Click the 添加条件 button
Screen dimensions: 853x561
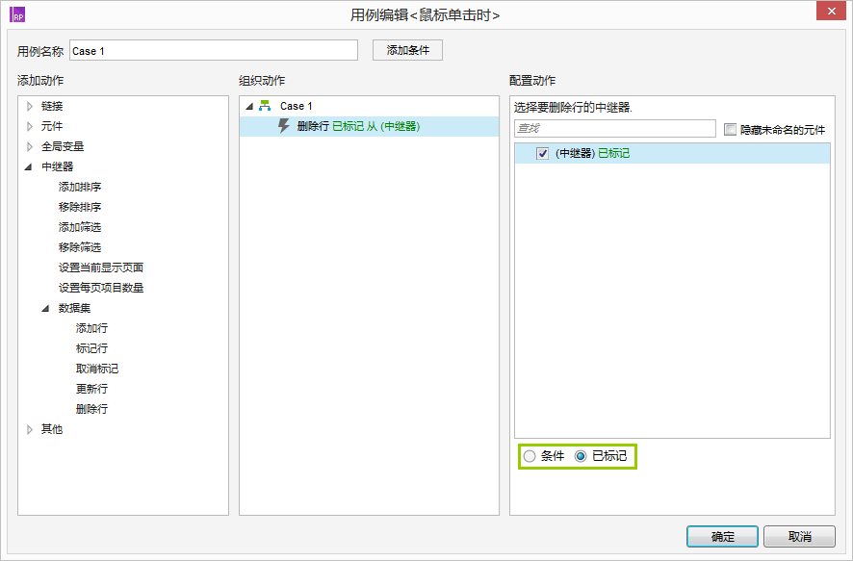(407, 50)
